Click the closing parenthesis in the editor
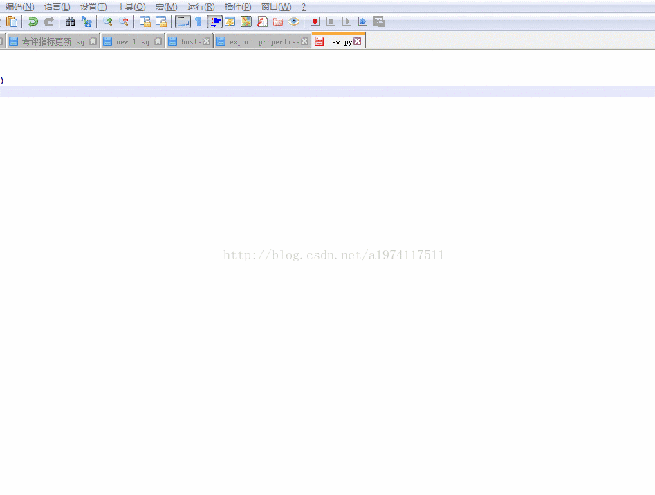Viewport: 655px width, 495px height. (1, 81)
